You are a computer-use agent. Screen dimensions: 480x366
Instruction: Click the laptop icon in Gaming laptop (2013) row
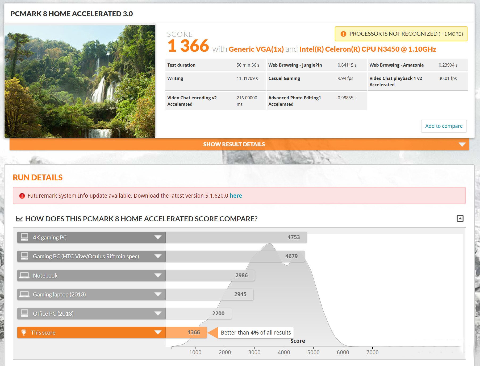point(24,294)
